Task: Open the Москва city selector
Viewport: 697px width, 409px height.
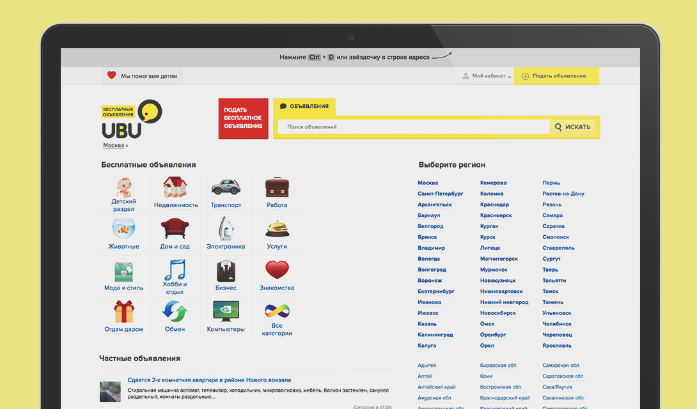Action: tap(115, 145)
